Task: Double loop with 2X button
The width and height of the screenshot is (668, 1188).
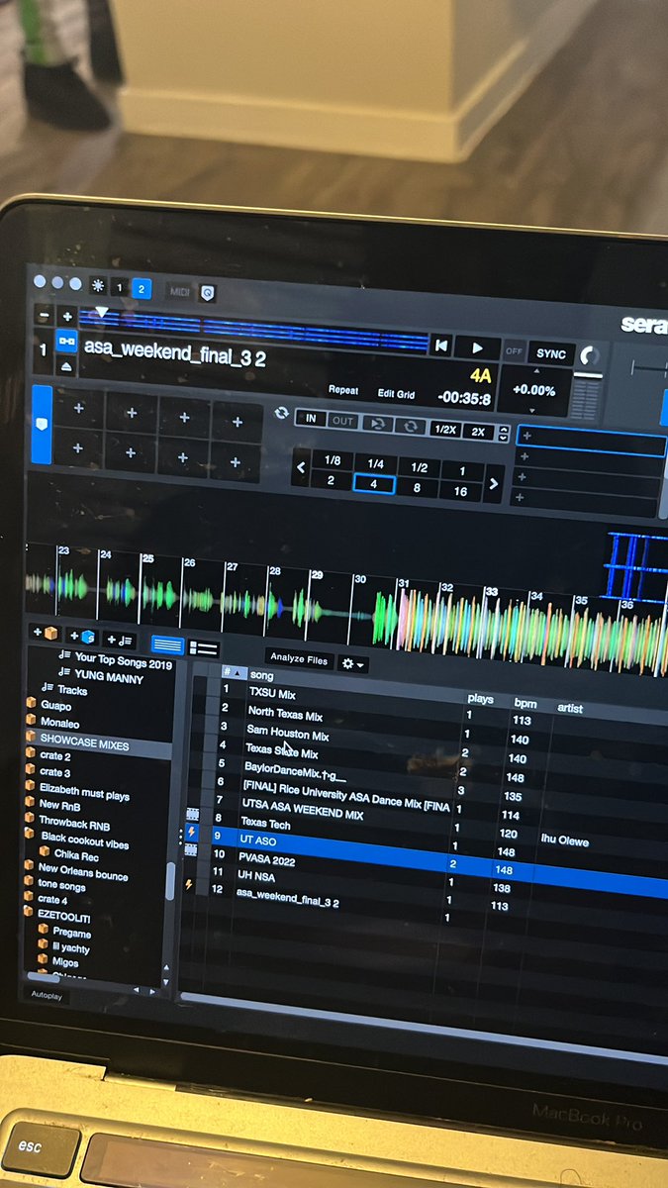Action: click(478, 432)
